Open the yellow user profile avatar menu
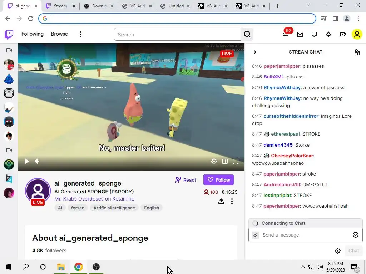Image resolution: width=366 pixels, height=274 pixels. 357,35
